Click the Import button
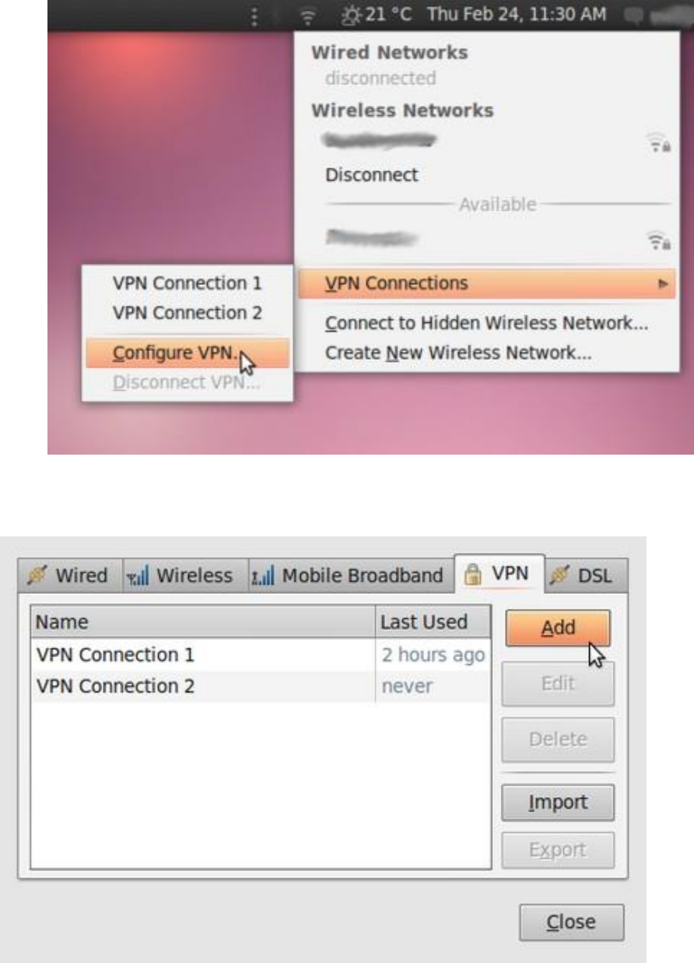 coord(558,802)
